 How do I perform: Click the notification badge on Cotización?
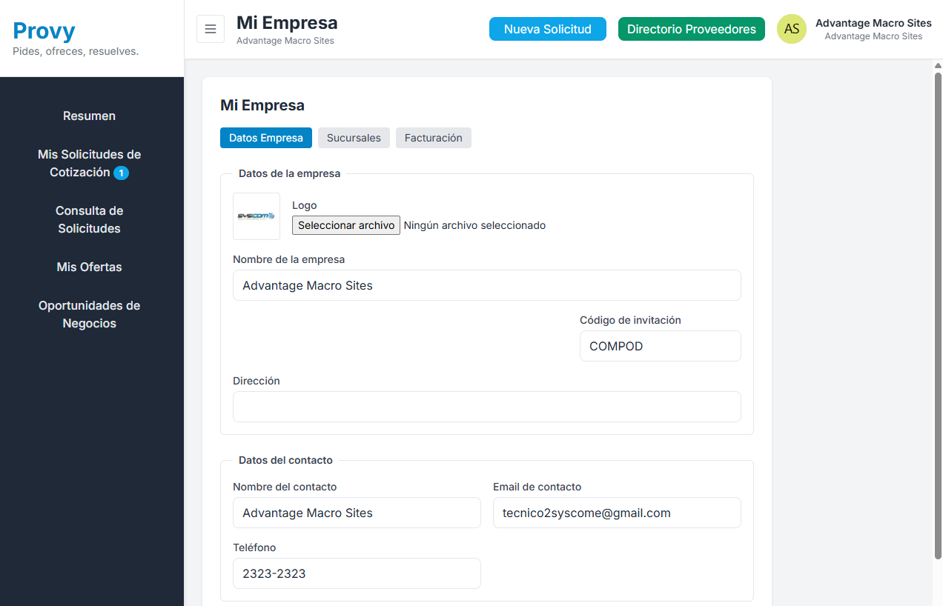[x=121, y=173]
